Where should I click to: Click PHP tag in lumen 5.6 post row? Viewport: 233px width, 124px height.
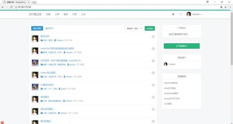(60, 52)
